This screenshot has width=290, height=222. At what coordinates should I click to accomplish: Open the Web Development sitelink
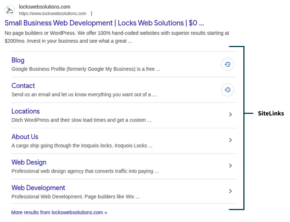click(x=38, y=188)
